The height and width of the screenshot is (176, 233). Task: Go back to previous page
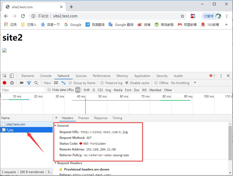(x=6, y=16)
